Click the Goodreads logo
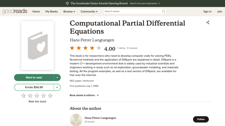This screenshot has width=225, height=126. 15,11
